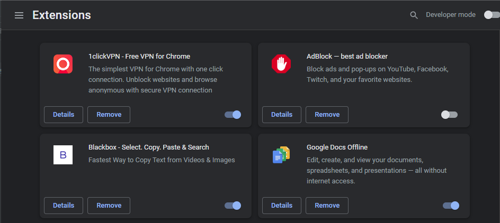Open Details for Google Docs Offline

282,206
